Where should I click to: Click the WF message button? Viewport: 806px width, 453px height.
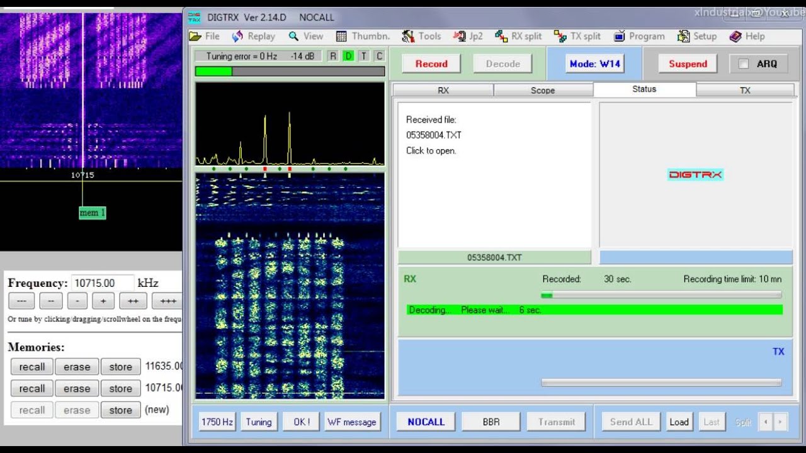[x=351, y=422]
